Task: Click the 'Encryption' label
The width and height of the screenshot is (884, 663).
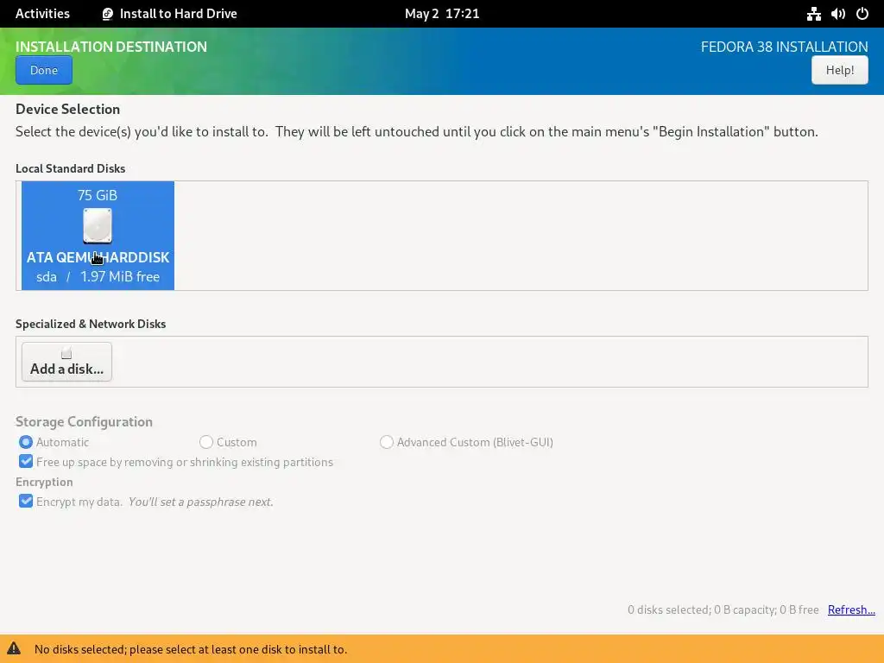Action: [44, 482]
